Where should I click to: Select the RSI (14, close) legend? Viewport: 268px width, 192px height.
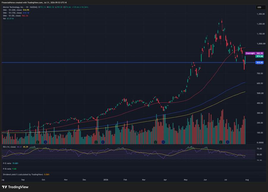[x=9, y=147]
